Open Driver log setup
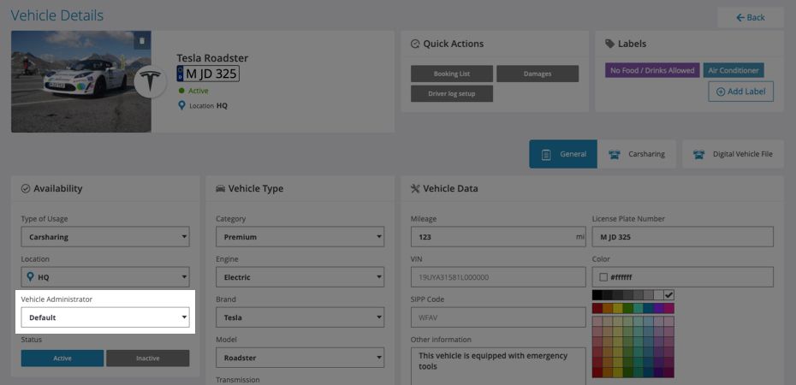The width and height of the screenshot is (796, 385). 452,94
